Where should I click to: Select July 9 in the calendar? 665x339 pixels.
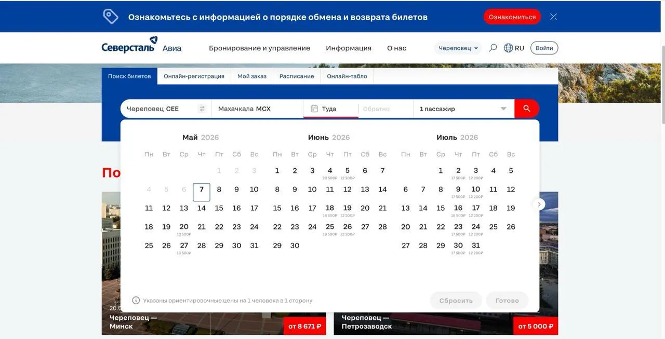[x=458, y=192]
